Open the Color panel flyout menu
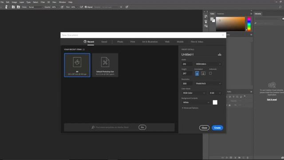This screenshot has height=160, width=284. pyautogui.click(x=251, y=14)
